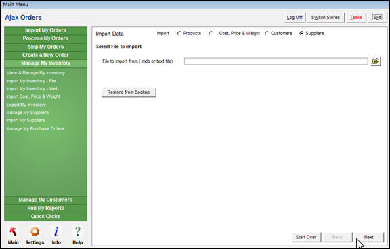Image resolution: width=390 pixels, height=249 pixels.
Task: Click the Switch Stores button
Action: click(x=326, y=18)
